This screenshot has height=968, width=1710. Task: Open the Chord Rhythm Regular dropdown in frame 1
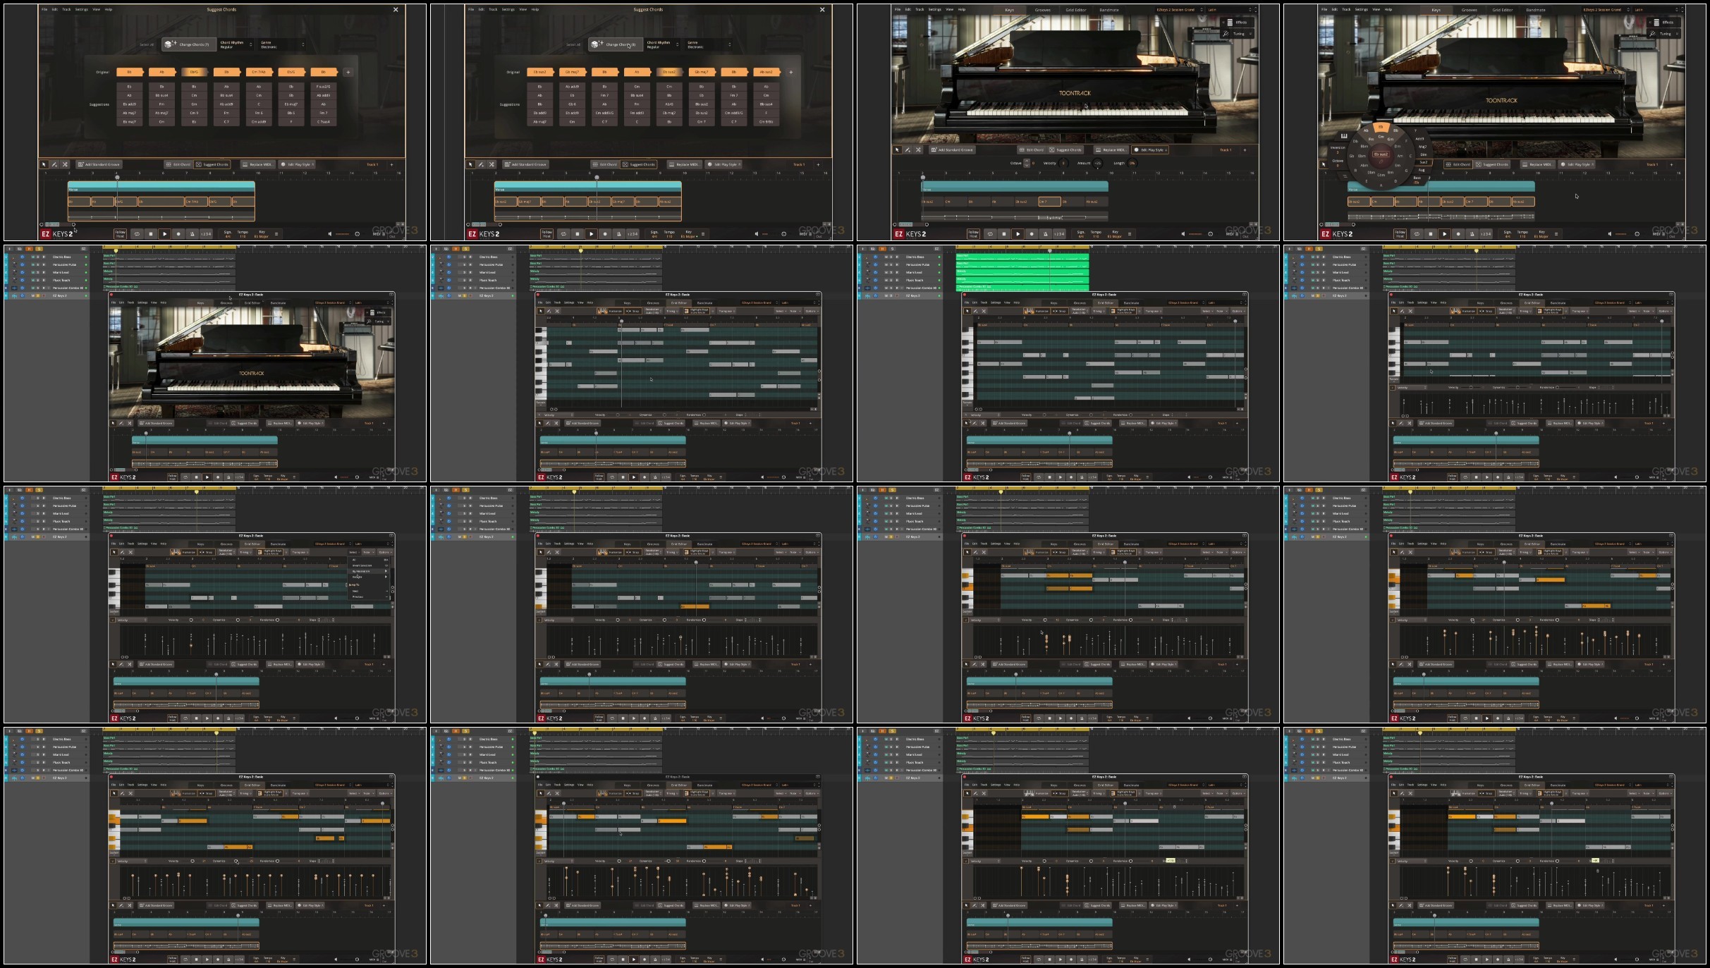236,44
